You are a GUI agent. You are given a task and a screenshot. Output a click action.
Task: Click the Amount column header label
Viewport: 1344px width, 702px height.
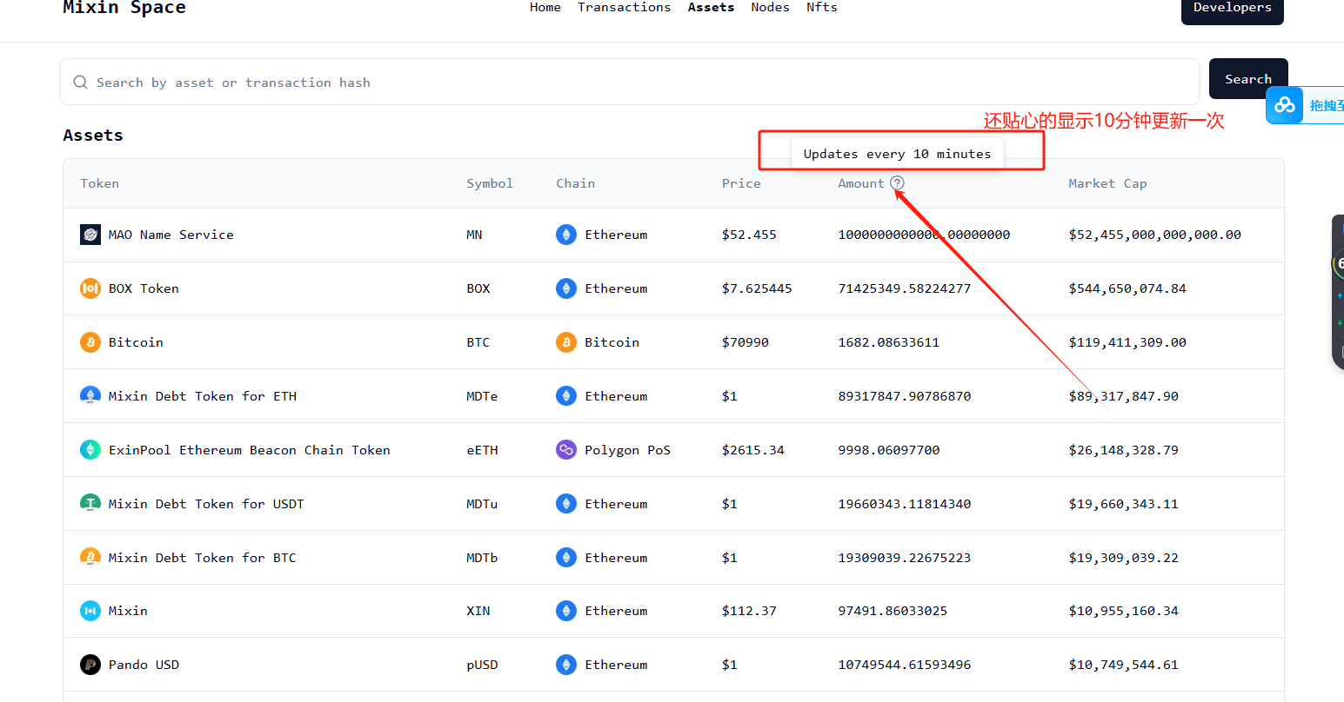(x=861, y=183)
